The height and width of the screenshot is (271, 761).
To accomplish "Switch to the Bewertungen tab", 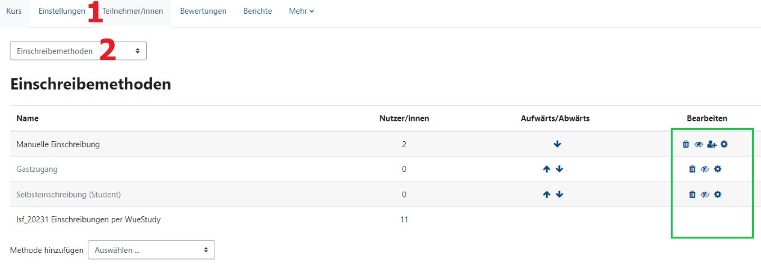I will pos(203,11).
